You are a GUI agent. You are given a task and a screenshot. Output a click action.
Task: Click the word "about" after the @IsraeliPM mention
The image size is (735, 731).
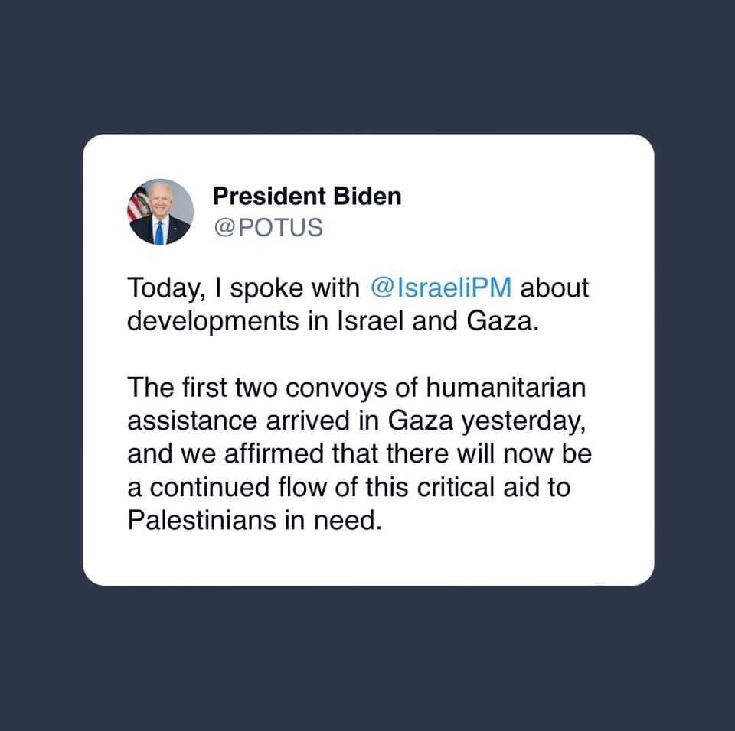[x=554, y=288]
